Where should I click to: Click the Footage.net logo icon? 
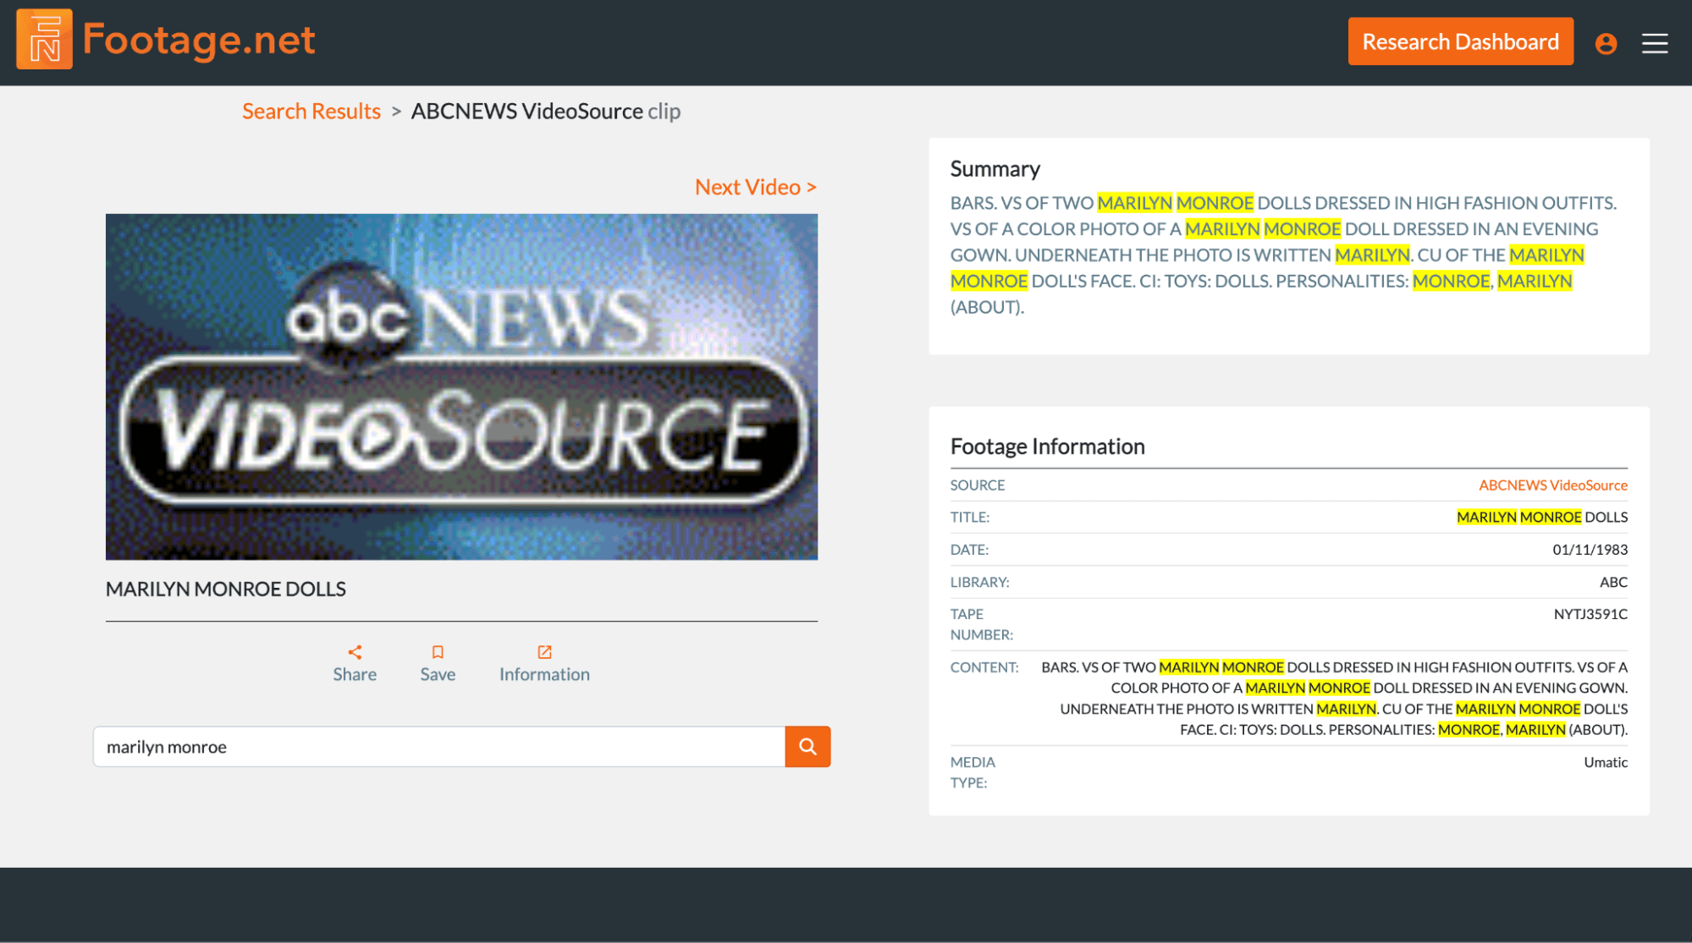(x=44, y=40)
